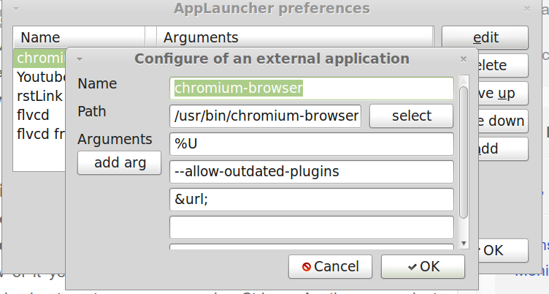This screenshot has height=294, width=549.
Task: Cancel the external application configuration
Action: point(330,267)
